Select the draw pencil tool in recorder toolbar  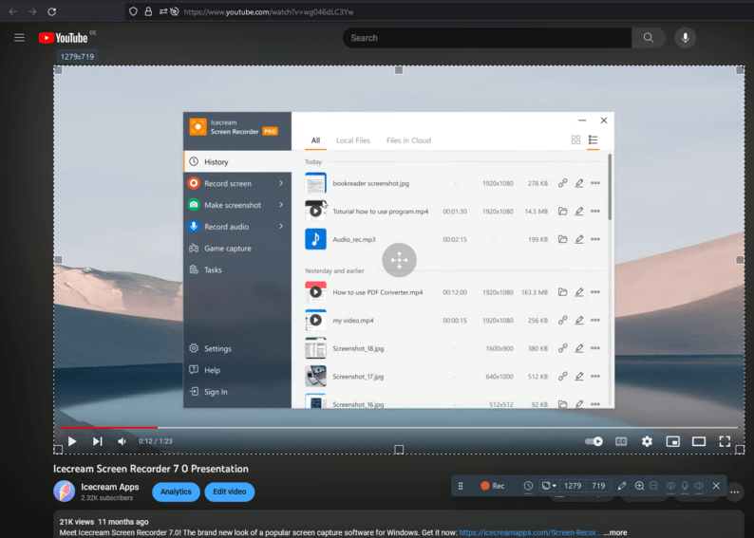click(622, 486)
